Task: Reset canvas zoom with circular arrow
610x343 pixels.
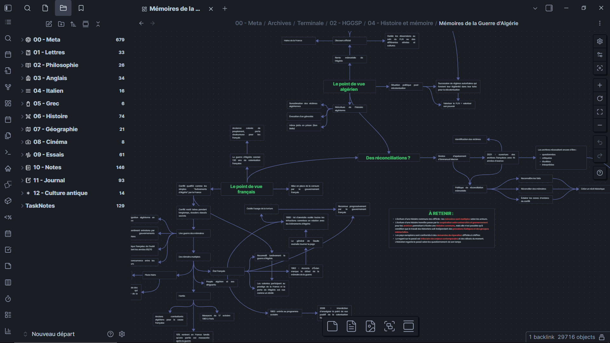Action: pyautogui.click(x=600, y=98)
